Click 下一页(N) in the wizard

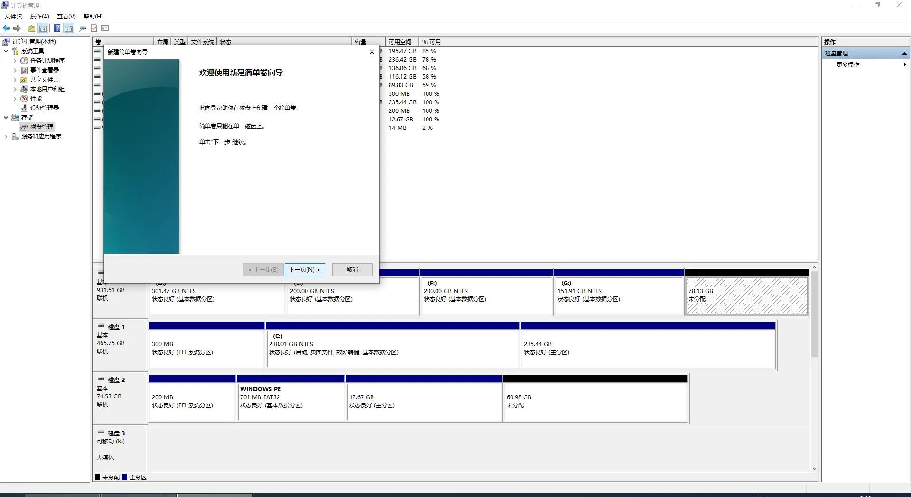[x=305, y=270]
